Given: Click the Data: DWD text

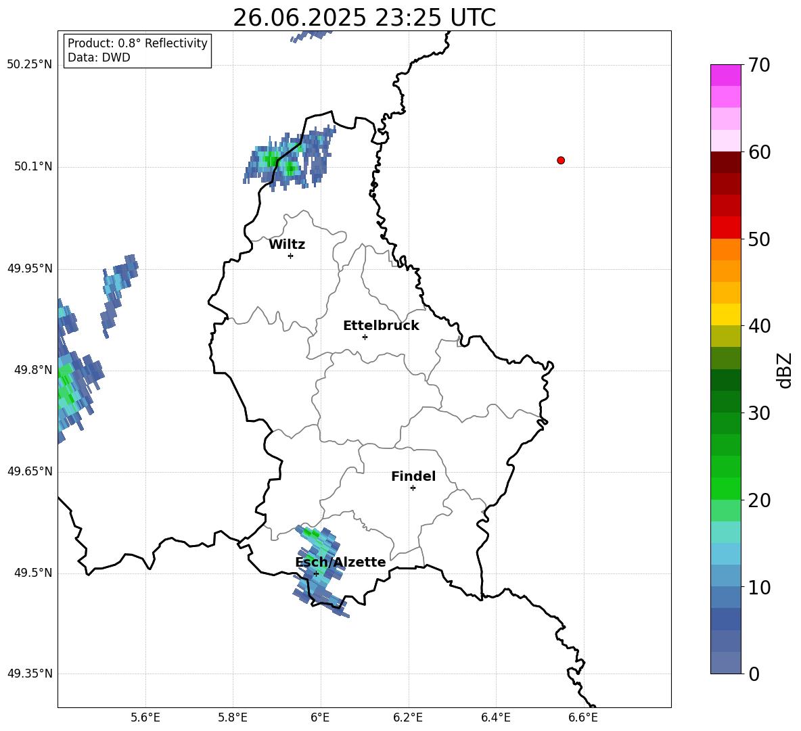Looking at the screenshot, I should 99,57.
